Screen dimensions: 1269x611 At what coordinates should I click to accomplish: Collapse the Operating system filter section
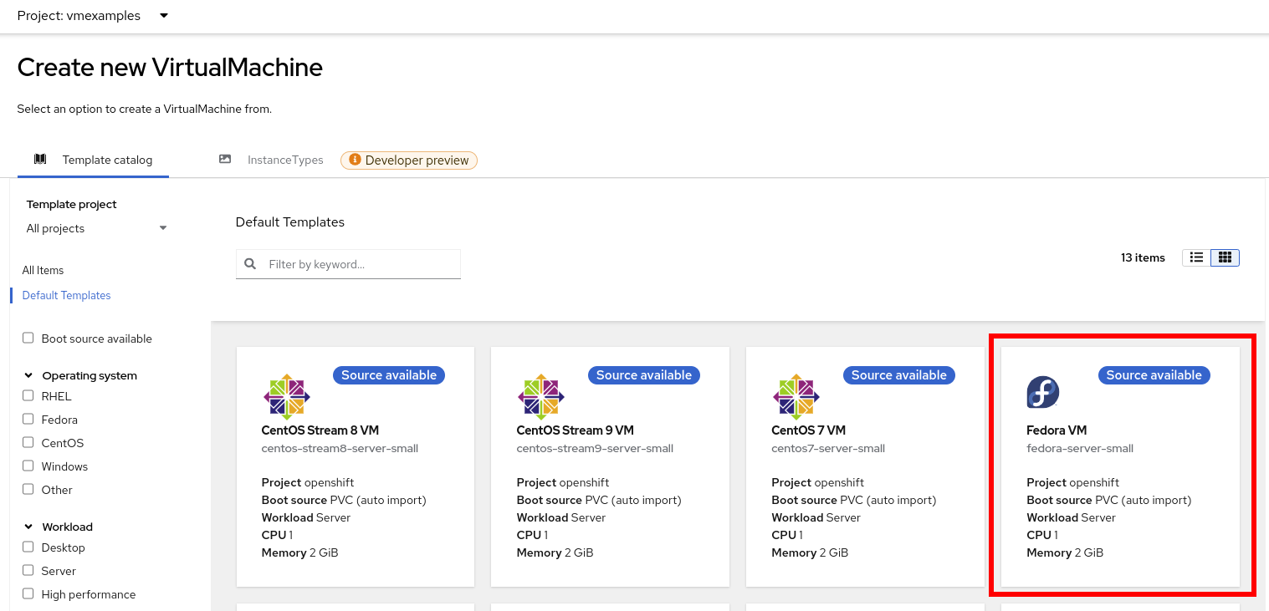click(x=28, y=376)
